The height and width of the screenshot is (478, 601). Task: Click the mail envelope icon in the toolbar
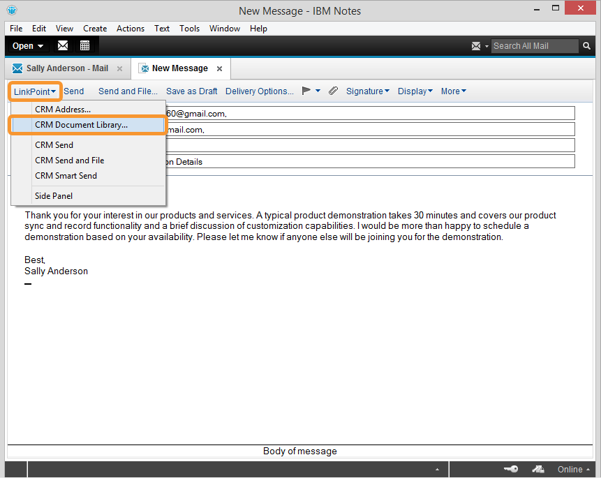click(x=63, y=45)
